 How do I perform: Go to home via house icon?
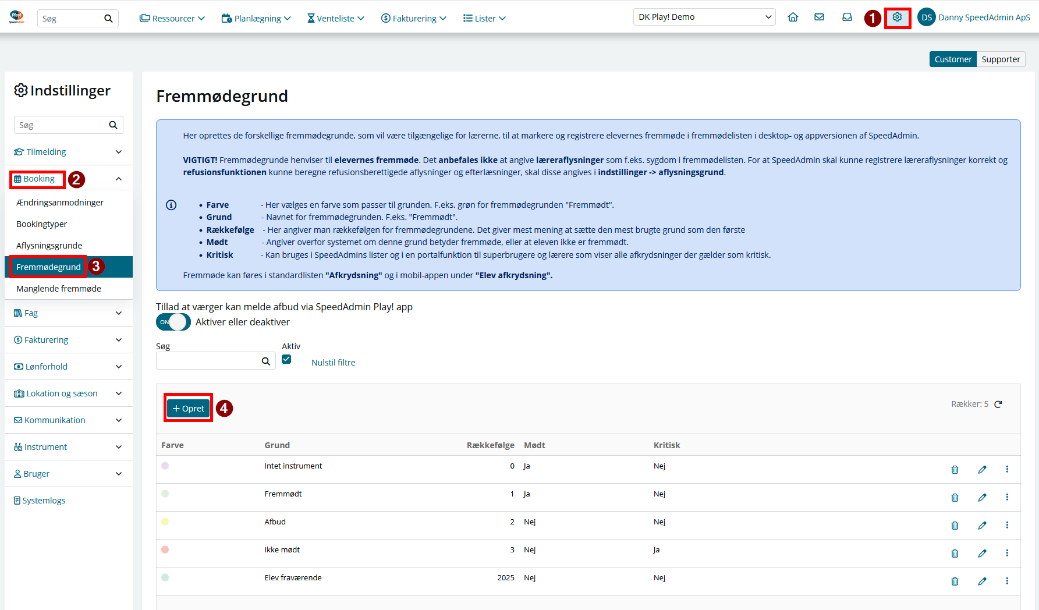tap(793, 17)
